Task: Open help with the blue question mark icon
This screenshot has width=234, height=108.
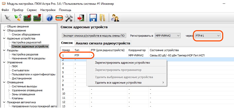Action: tap(49, 18)
